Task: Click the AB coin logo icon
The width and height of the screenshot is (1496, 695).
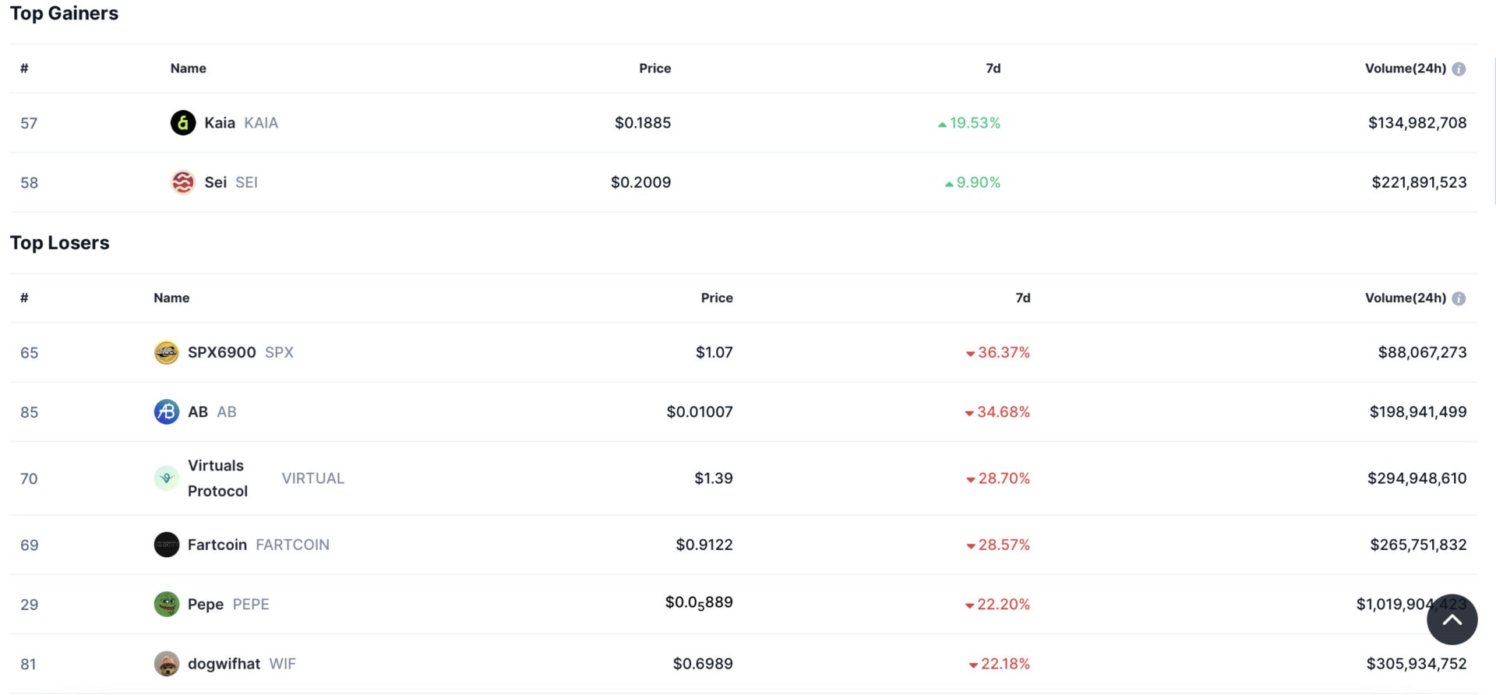Action: [x=167, y=411]
